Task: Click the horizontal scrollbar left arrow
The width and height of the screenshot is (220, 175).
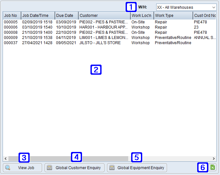Action: 6,158
